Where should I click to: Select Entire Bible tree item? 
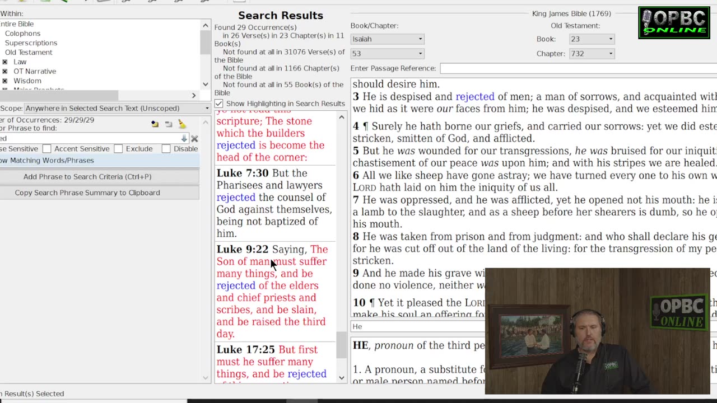tap(17, 24)
